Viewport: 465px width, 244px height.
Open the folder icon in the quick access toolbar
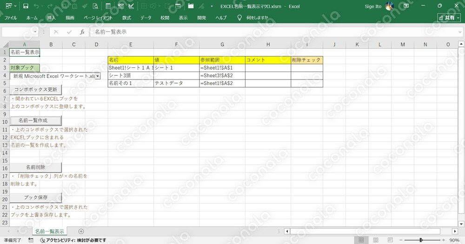(191, 6)
